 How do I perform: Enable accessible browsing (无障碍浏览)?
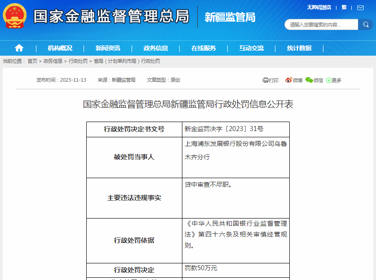(x=318, y=7)
